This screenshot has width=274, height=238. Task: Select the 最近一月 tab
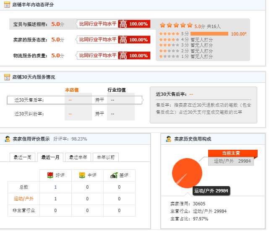(51, 157)
